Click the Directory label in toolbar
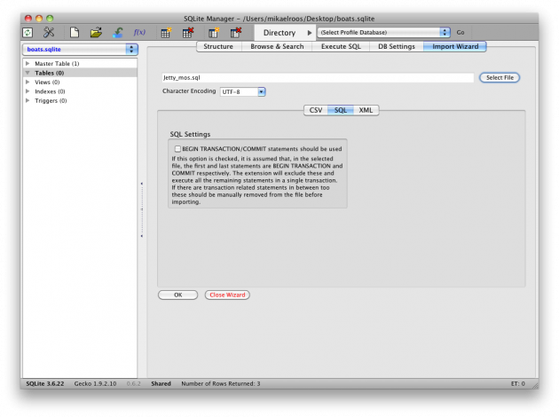 [279, 33]
